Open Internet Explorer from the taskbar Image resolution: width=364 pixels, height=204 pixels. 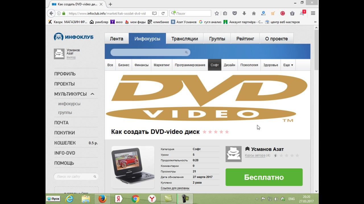click(x=69, y=199)
